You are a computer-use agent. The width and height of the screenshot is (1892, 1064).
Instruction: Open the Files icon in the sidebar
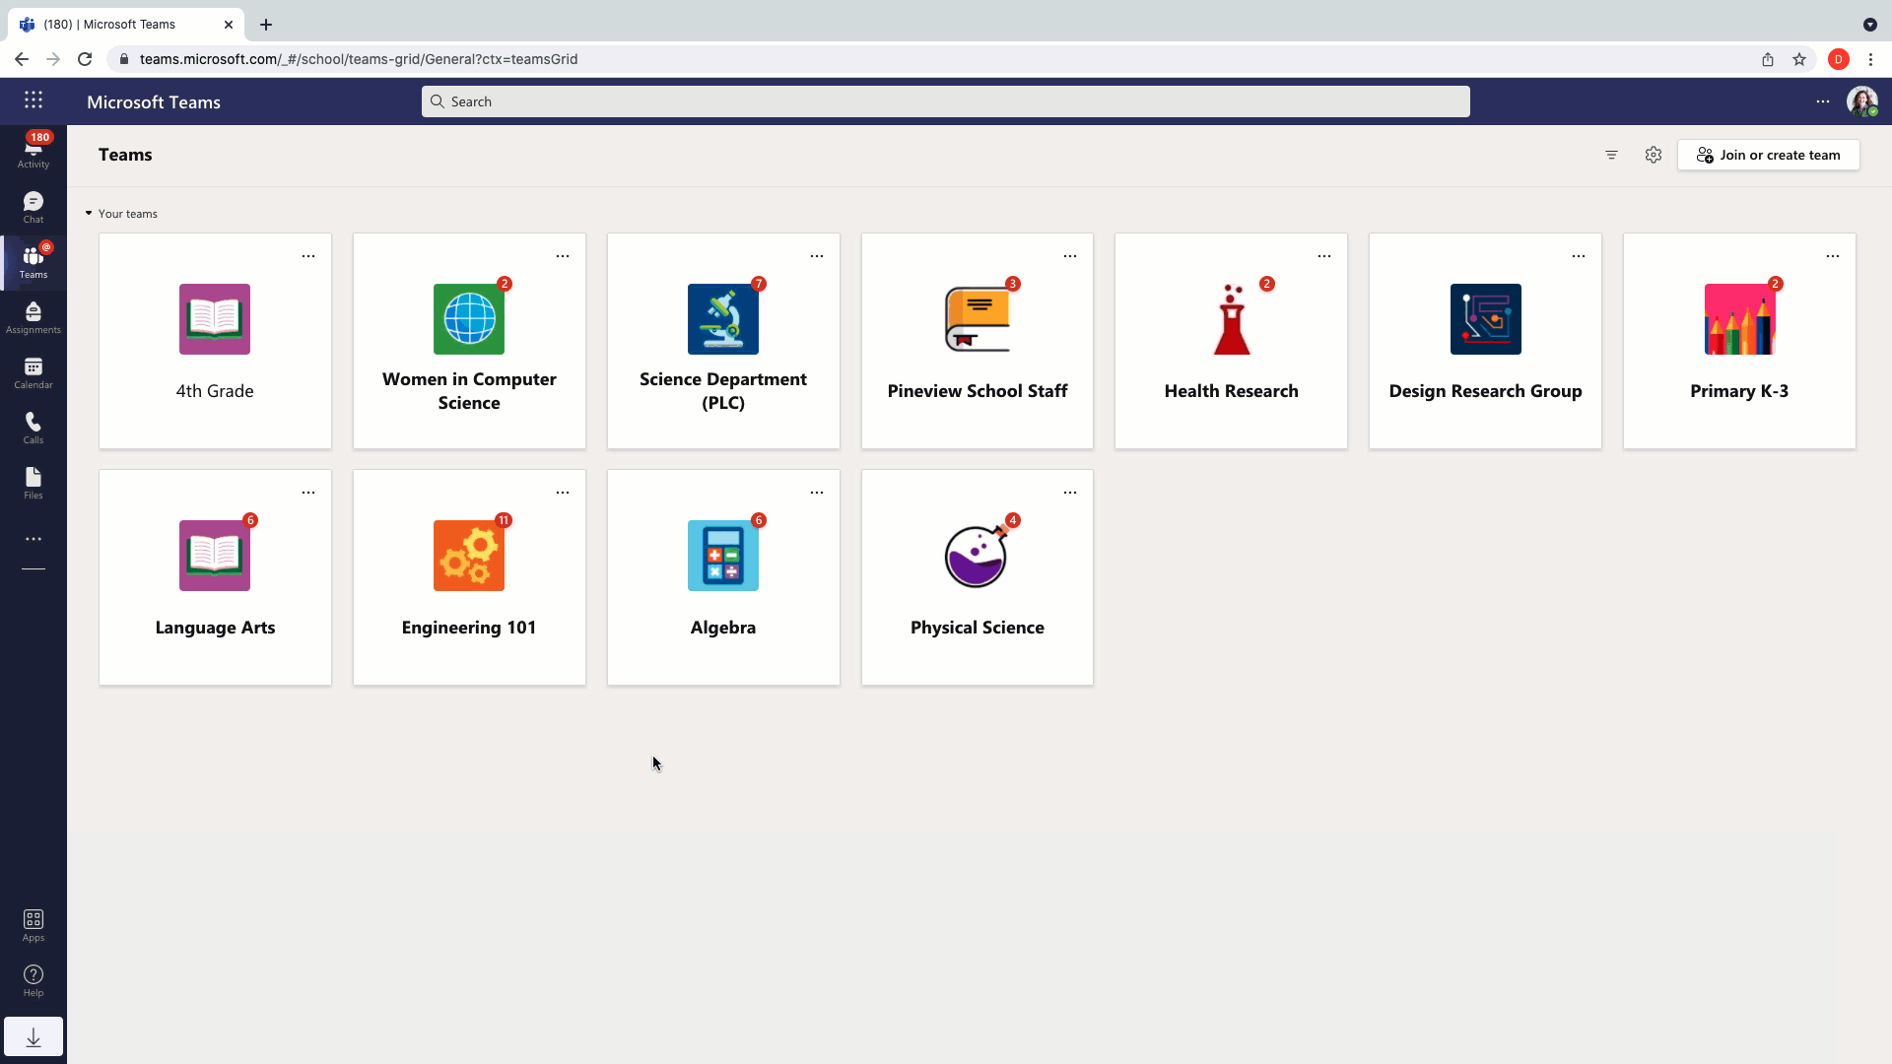click(33, 483)
